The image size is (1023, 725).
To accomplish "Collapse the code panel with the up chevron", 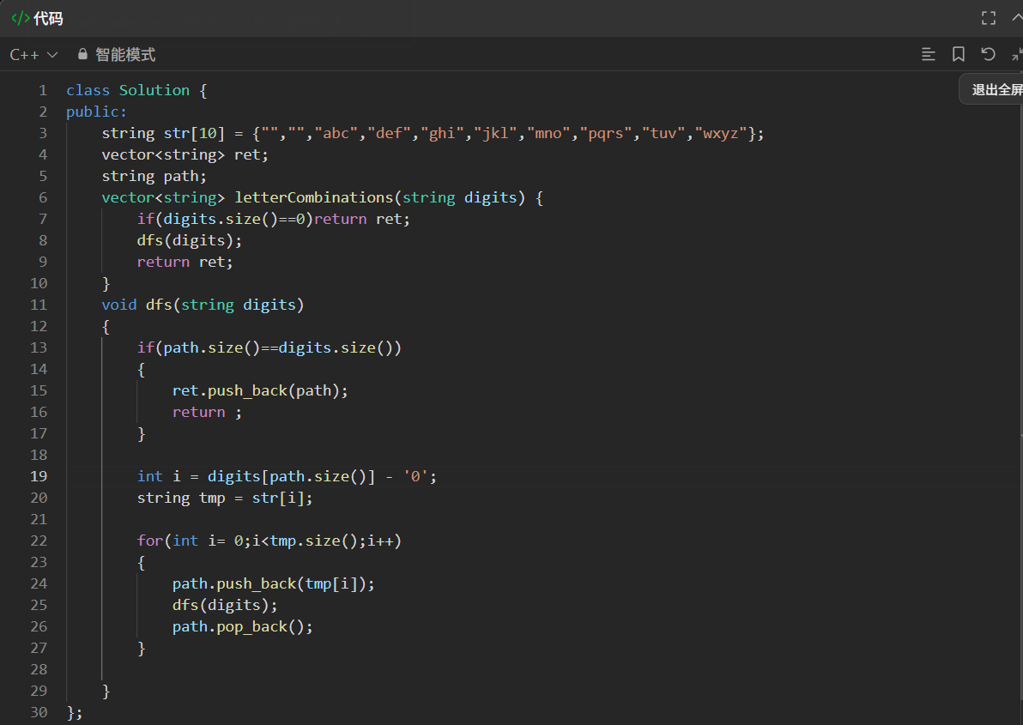I will (1016, 18).
